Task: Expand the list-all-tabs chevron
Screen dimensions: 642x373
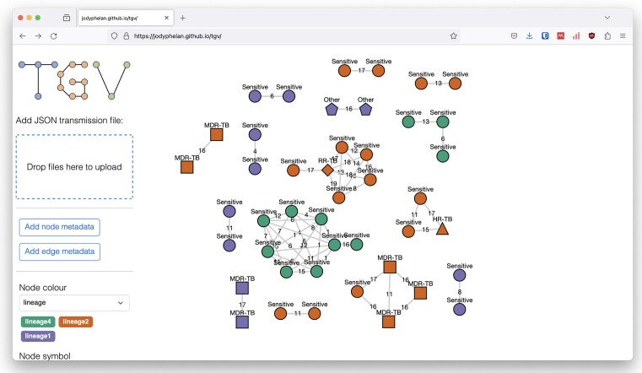Action: point(607,18)
